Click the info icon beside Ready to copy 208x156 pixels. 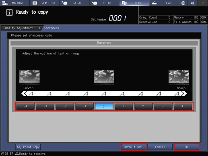[x=9, y=12]
